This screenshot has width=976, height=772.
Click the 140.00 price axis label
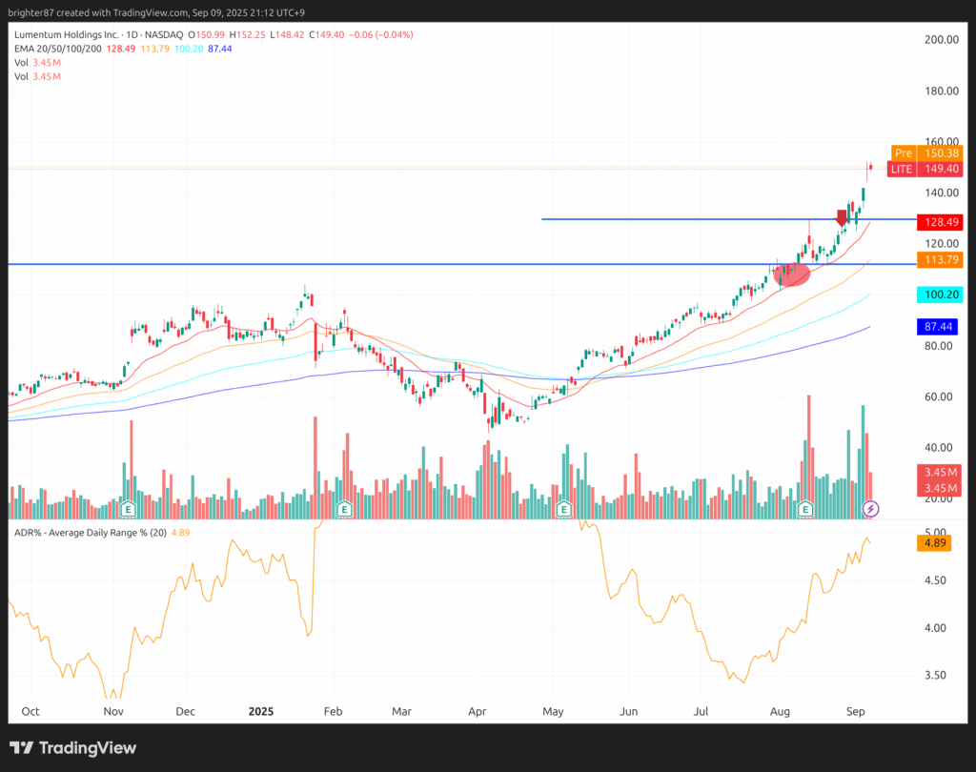click(x=941, y=193)
